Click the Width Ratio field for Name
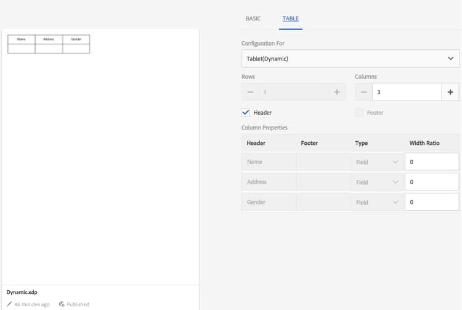 [431, 162]
